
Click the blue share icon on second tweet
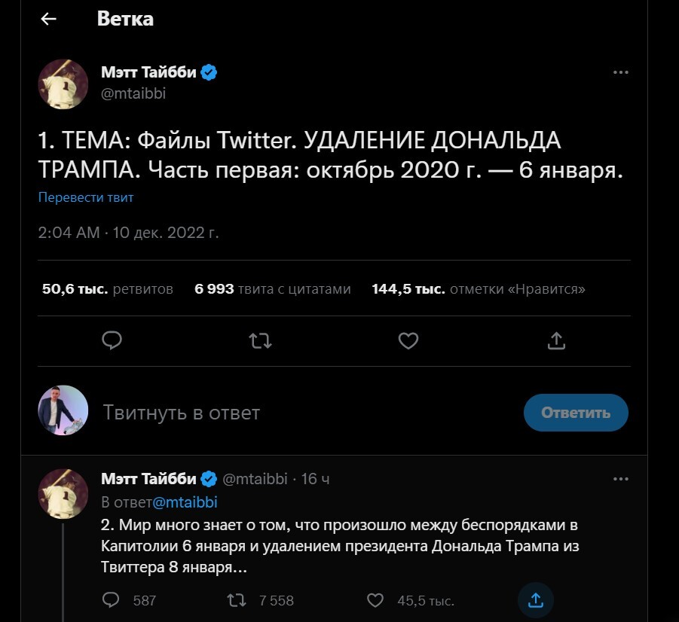pos(536,599)
